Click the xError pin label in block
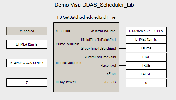 click(x=111, y=74)
